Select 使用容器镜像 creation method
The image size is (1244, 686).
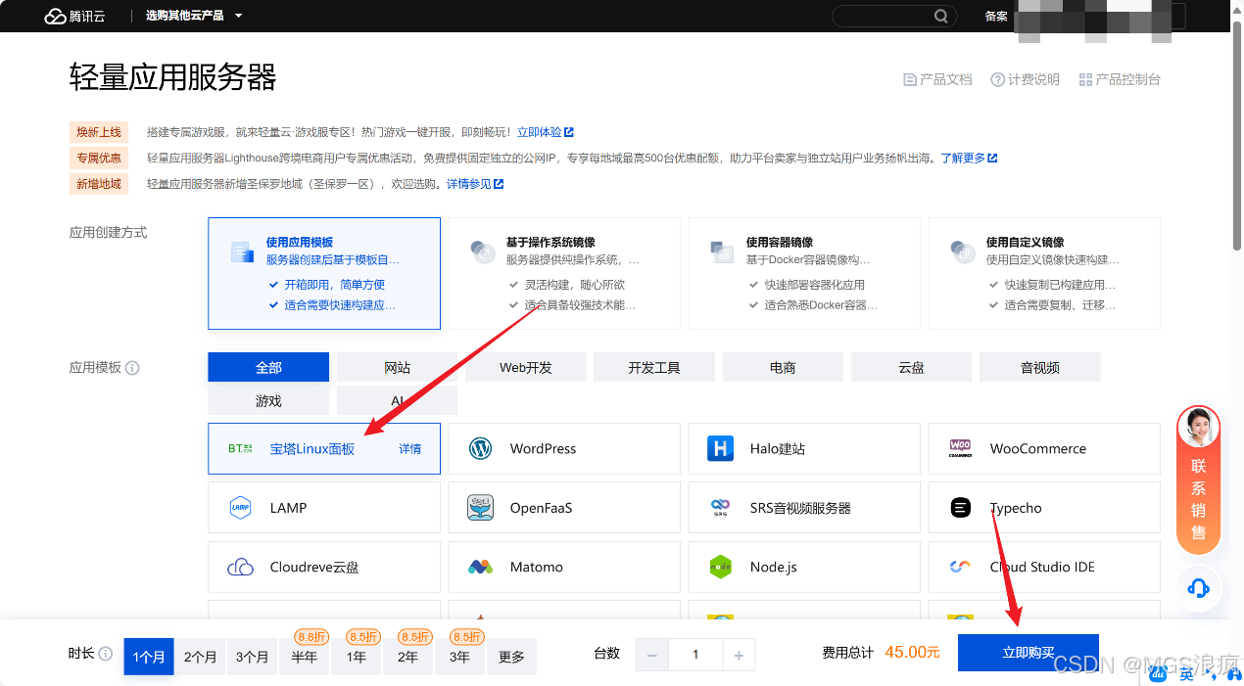point(804,273)
